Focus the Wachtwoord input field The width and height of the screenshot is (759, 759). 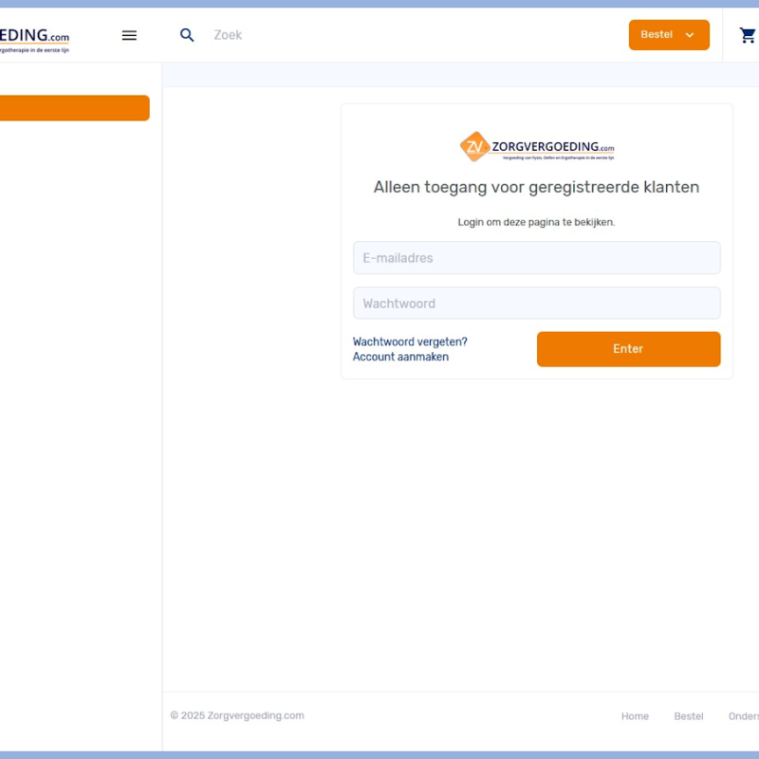click(x=536, y=303)
